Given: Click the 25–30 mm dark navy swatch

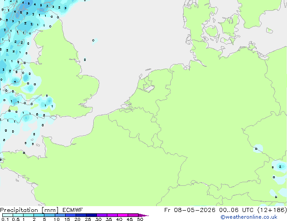Looking at the screenshot, I should pos(91,215).
